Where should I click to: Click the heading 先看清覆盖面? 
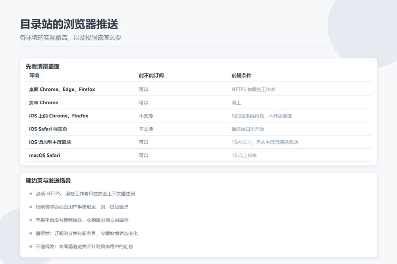42,67
